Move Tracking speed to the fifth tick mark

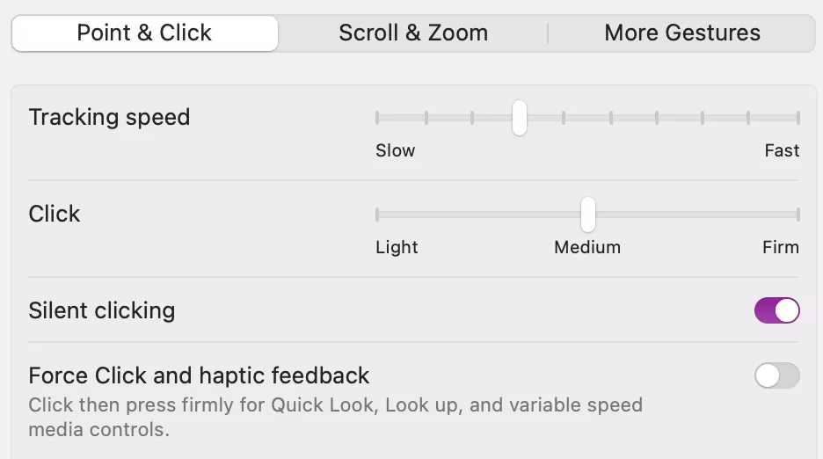[564, 117]
